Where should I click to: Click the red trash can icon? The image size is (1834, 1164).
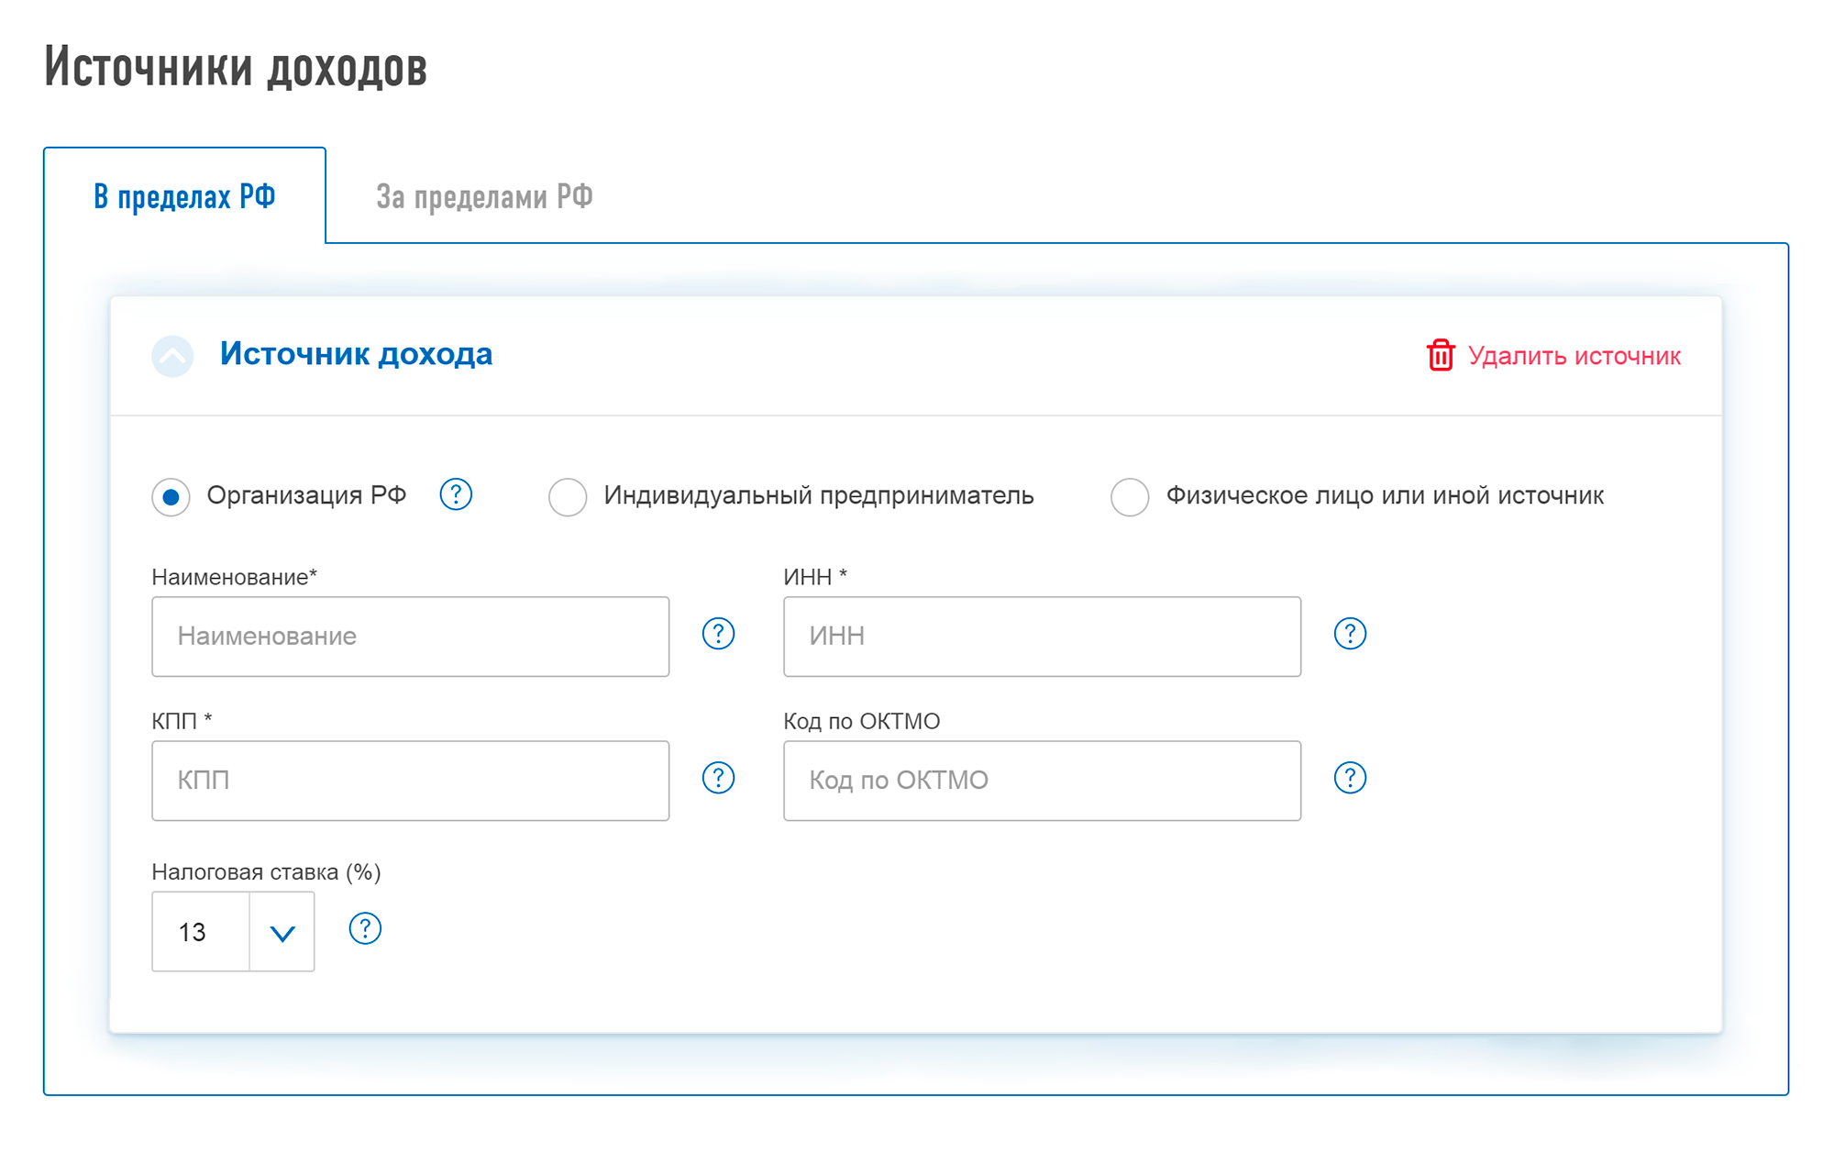pyautogui.click(x=1441, y=355)
